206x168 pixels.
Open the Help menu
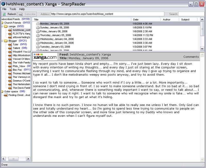(22, 9)
